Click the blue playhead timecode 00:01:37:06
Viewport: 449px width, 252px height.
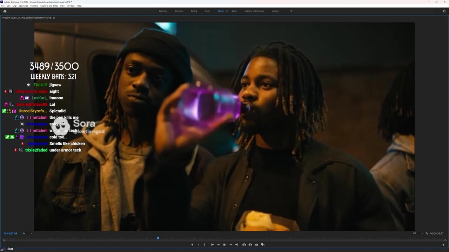10,233
